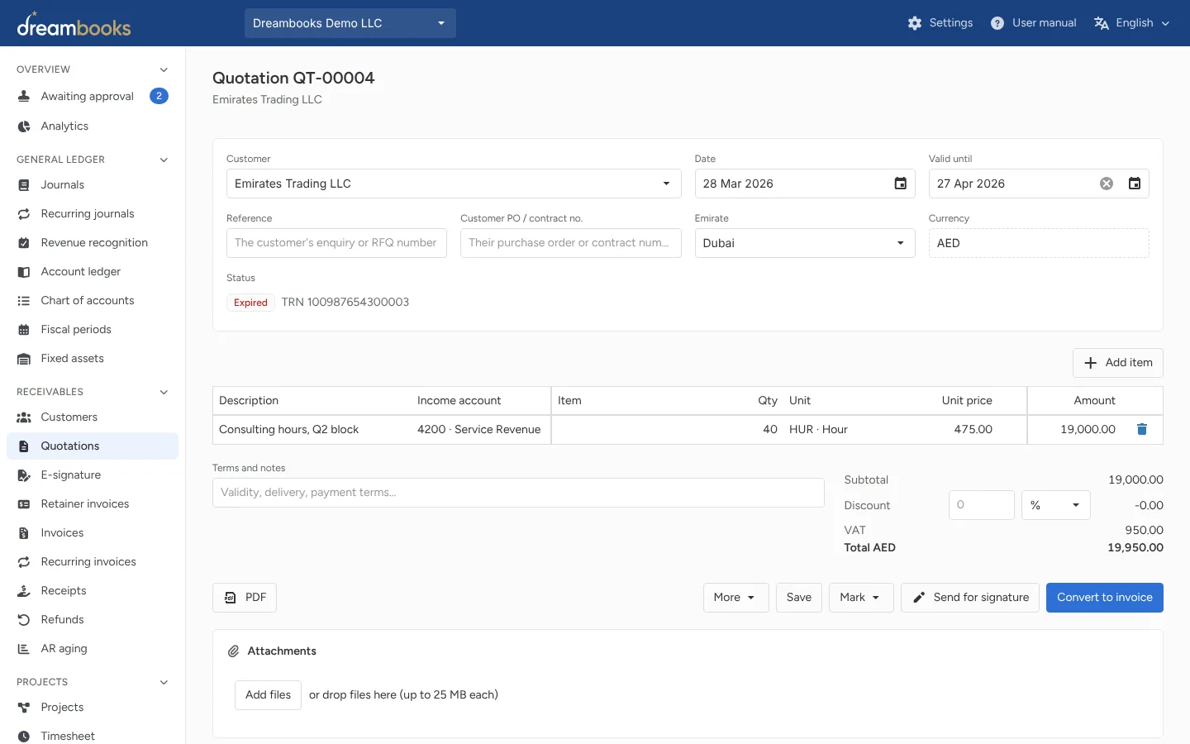This screenshot has width=1190, height=744.
Task: Download the quotation PDF
Action: (245, 598)
